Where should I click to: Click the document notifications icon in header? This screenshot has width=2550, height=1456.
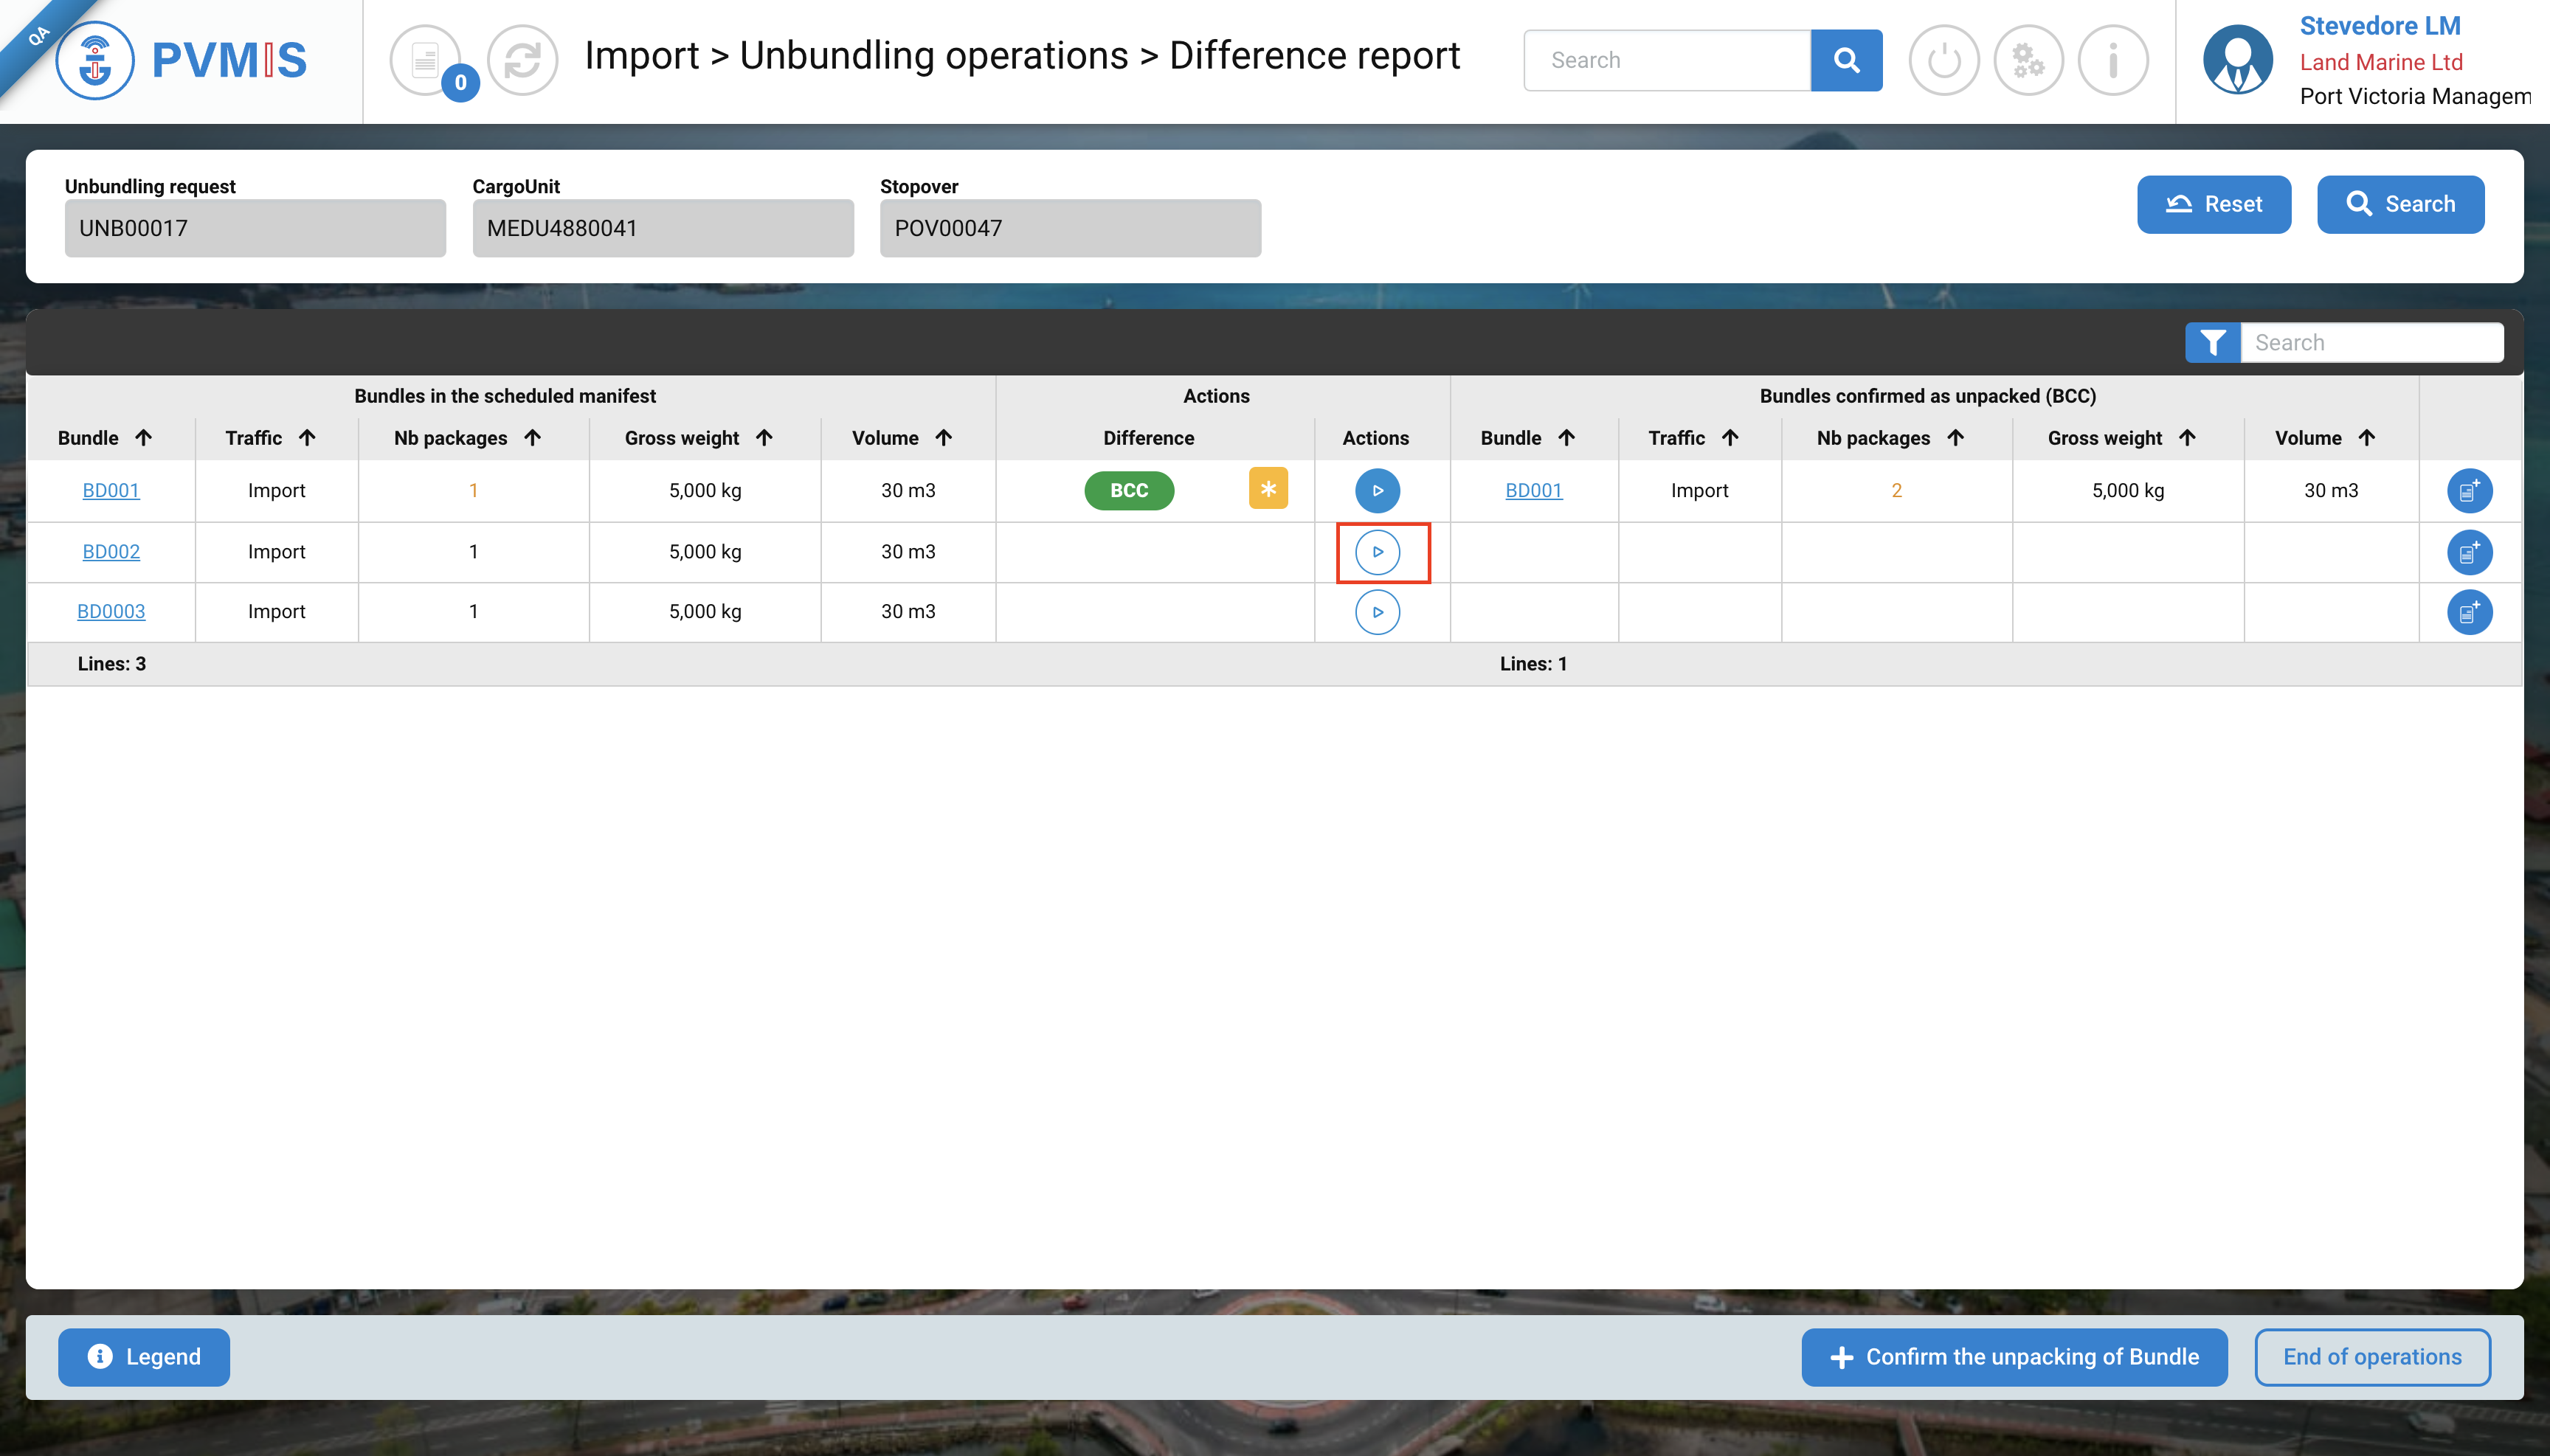[425, 60]
